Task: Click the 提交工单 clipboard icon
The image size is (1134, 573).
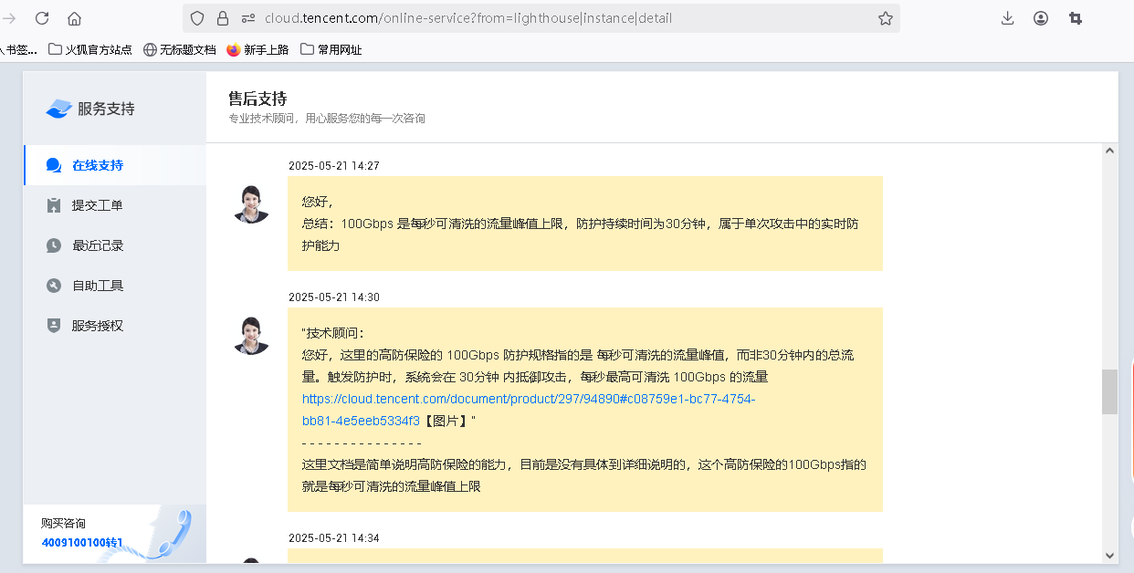Action: point(54,205)
